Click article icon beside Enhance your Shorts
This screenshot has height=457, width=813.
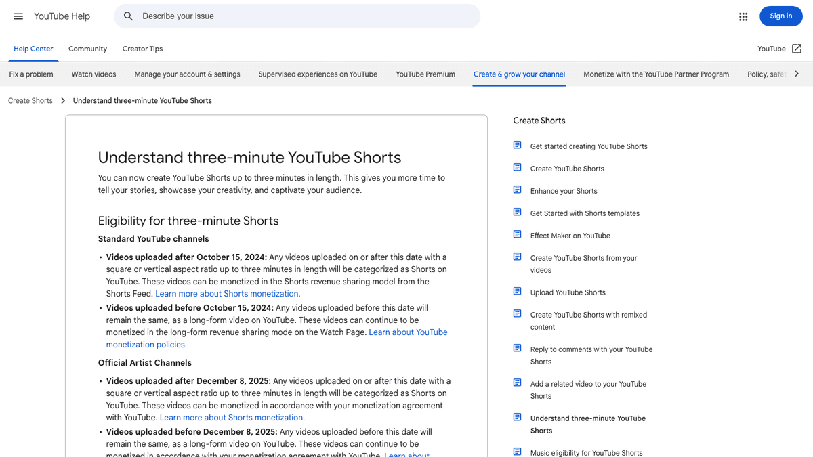[518, 190]
